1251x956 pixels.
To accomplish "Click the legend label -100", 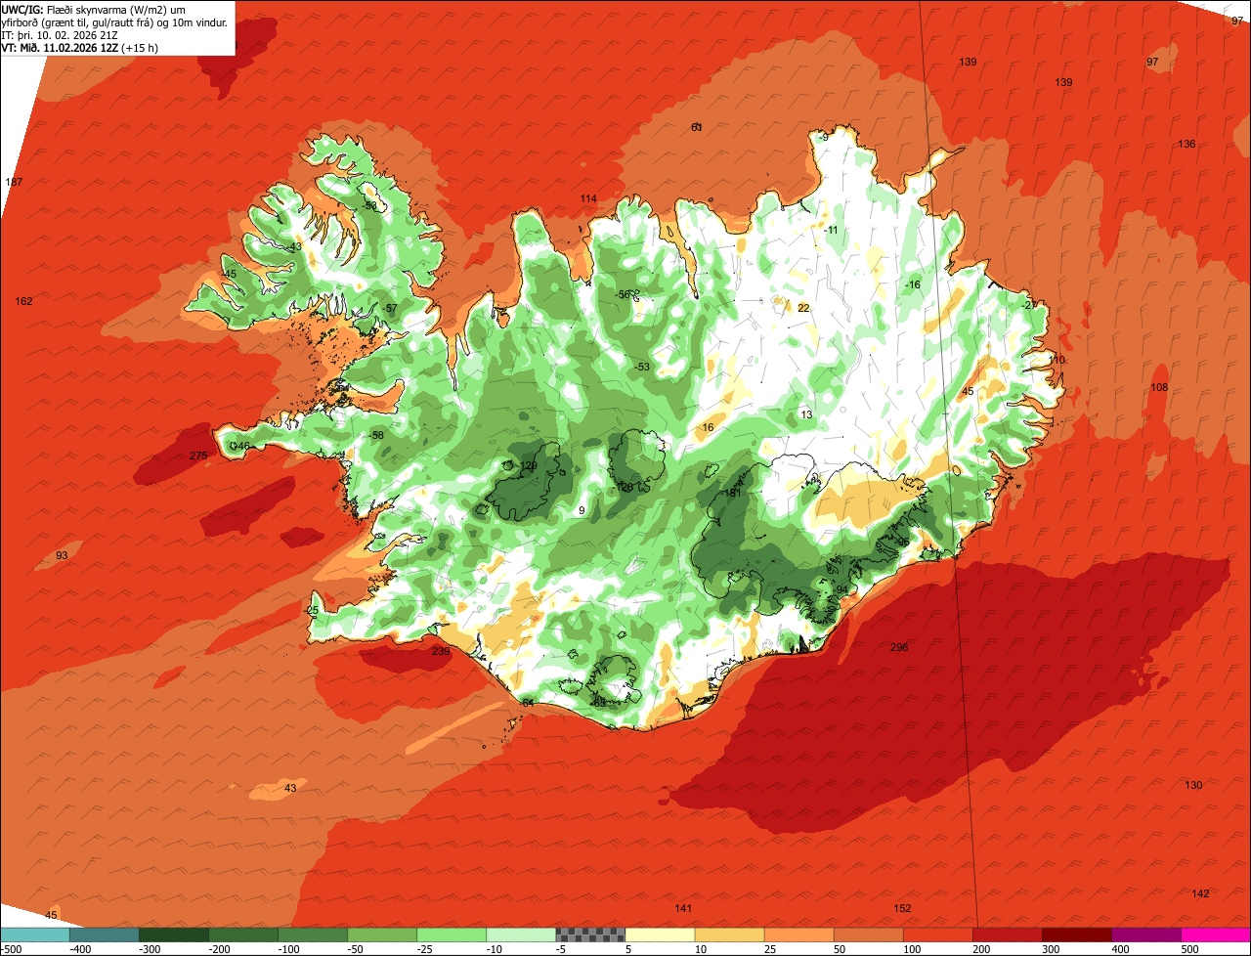I will coord(289,949).
